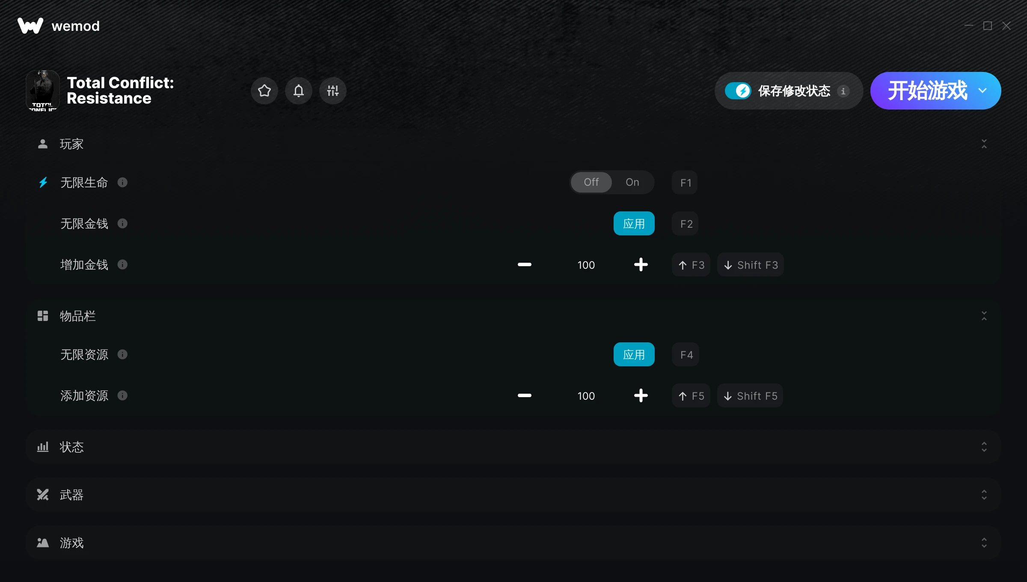Increase 增加金钱 value with plus
This screenshot has height=582, width=1027.
(x=641, y=264)
